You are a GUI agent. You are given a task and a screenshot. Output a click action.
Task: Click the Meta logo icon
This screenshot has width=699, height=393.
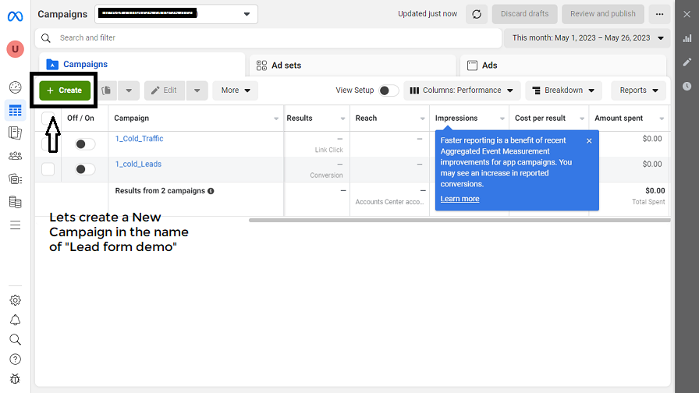click(15, 16)
